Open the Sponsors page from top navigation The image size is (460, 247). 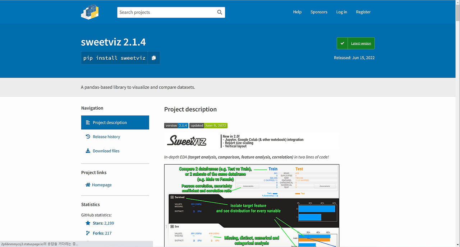pos(319,12)
